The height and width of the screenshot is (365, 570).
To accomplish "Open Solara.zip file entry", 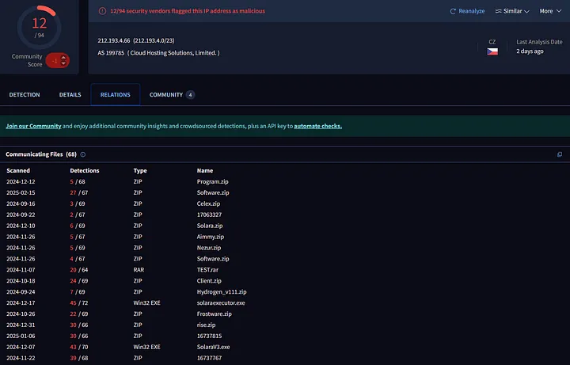I will 210,226.
